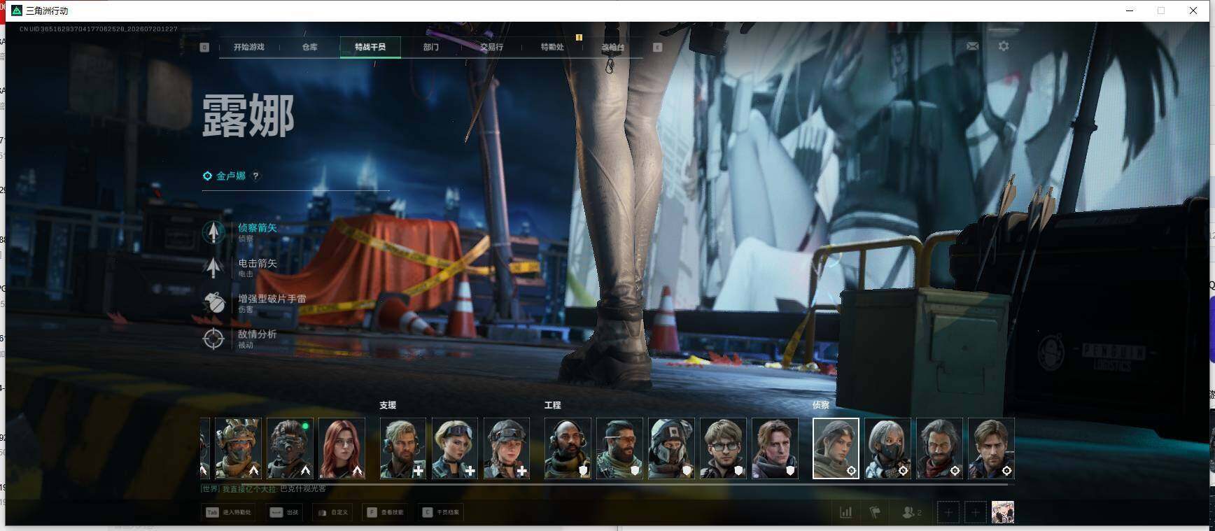Click the question mark beside 金卢娜
Screen dimensions: 1215x531
pos(255,176)
